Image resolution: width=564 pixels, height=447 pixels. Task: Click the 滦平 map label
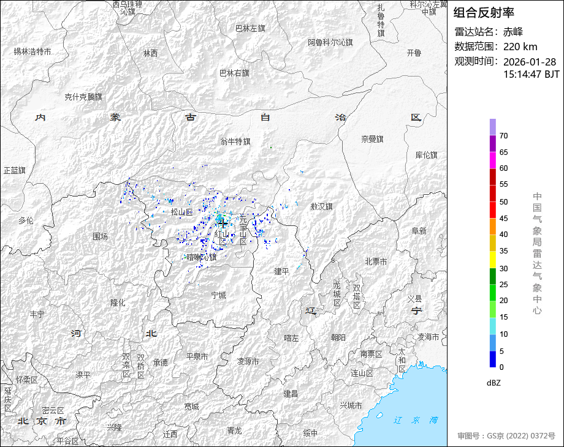coord(83,375)
